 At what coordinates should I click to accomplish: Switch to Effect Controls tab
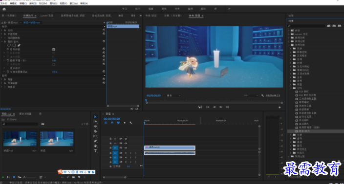click(28, 16)
